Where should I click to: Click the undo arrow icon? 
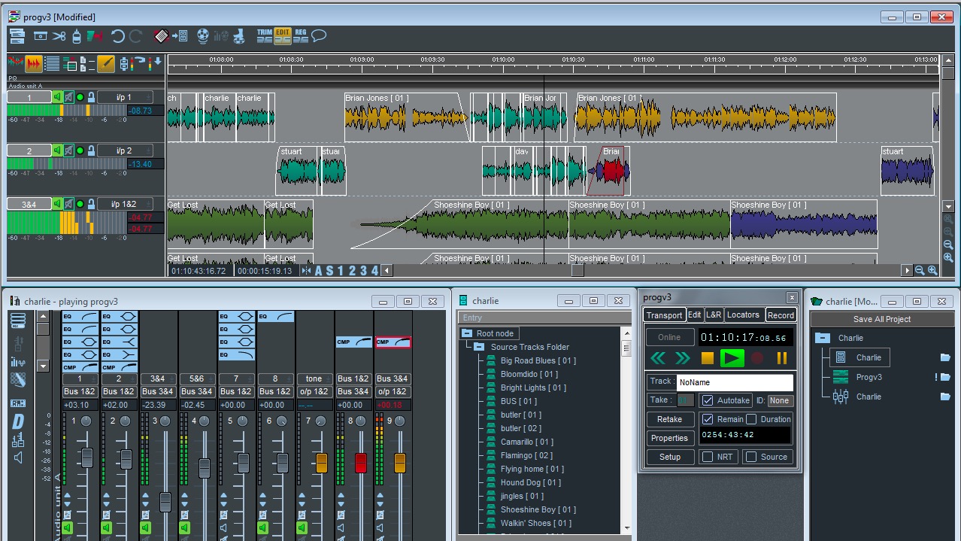click(118, 36)
